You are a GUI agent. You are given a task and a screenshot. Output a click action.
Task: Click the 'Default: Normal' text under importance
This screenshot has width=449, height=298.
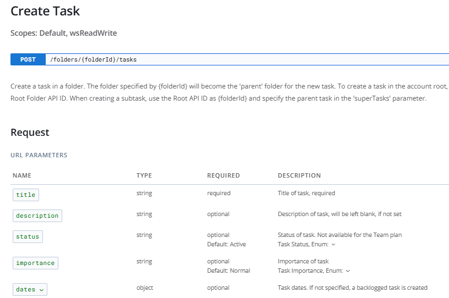[229, 271]
